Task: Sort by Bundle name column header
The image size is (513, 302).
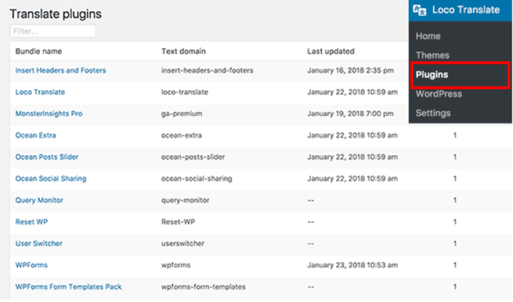Action: [x=38, y=51]
